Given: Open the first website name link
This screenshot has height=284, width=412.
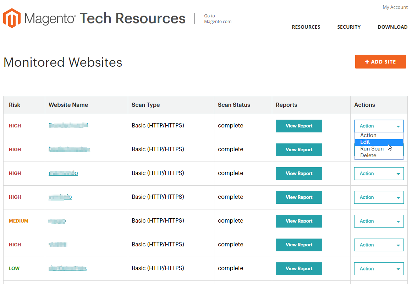Looking at the screenshot, I should click(68, 125).
